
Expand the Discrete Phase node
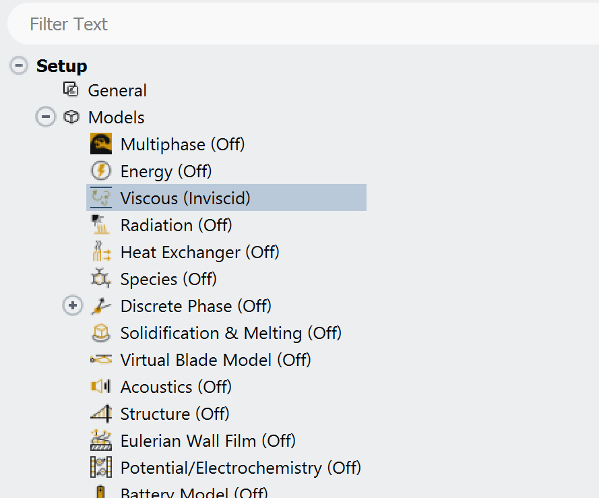click(72, 306)
